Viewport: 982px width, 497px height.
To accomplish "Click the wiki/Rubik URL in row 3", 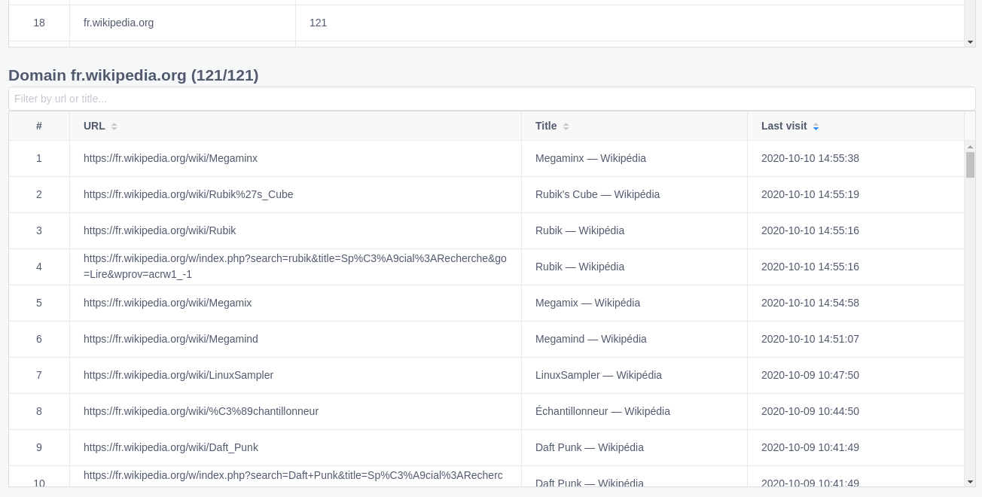I will [160, 230].
